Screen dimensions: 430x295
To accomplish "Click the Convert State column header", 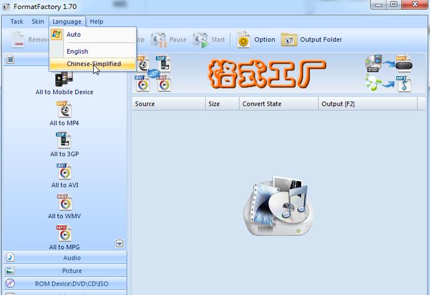I will pos(262,104).
